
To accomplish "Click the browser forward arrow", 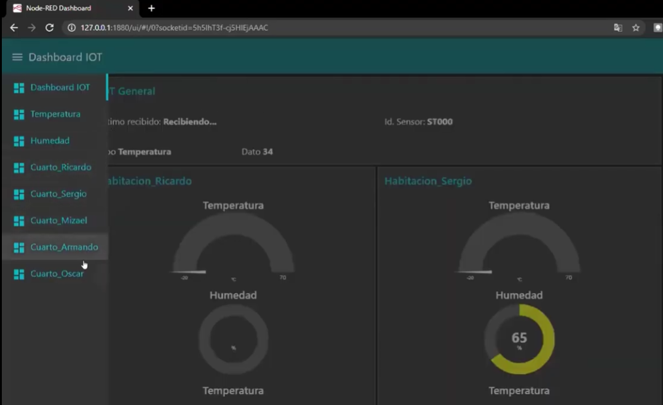I will pos(32,28).
